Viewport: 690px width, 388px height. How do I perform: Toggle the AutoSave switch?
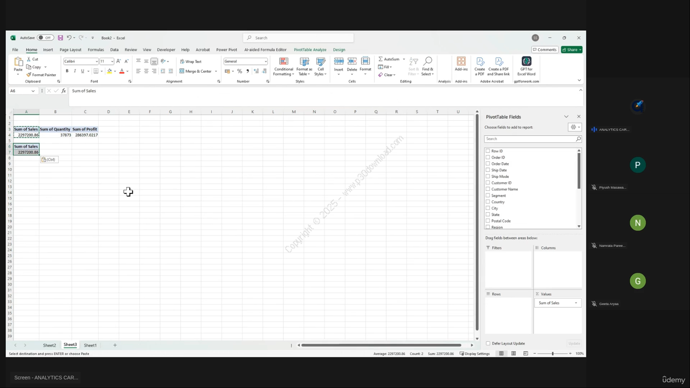pyautogui.click(x=46, y=38)
